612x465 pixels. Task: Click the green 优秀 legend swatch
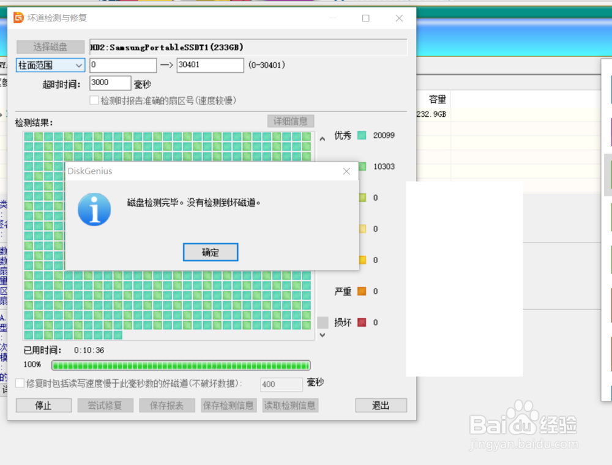tap(360, 135)
